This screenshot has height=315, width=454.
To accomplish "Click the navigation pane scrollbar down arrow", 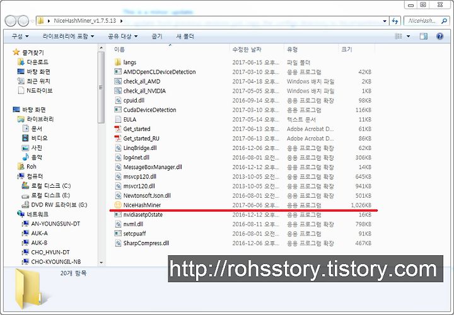I will pyautogui.click(x=101, y=263).
